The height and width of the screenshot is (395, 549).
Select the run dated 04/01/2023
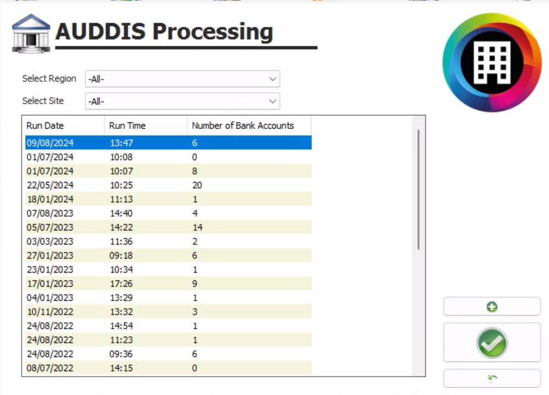pos(168,298)
